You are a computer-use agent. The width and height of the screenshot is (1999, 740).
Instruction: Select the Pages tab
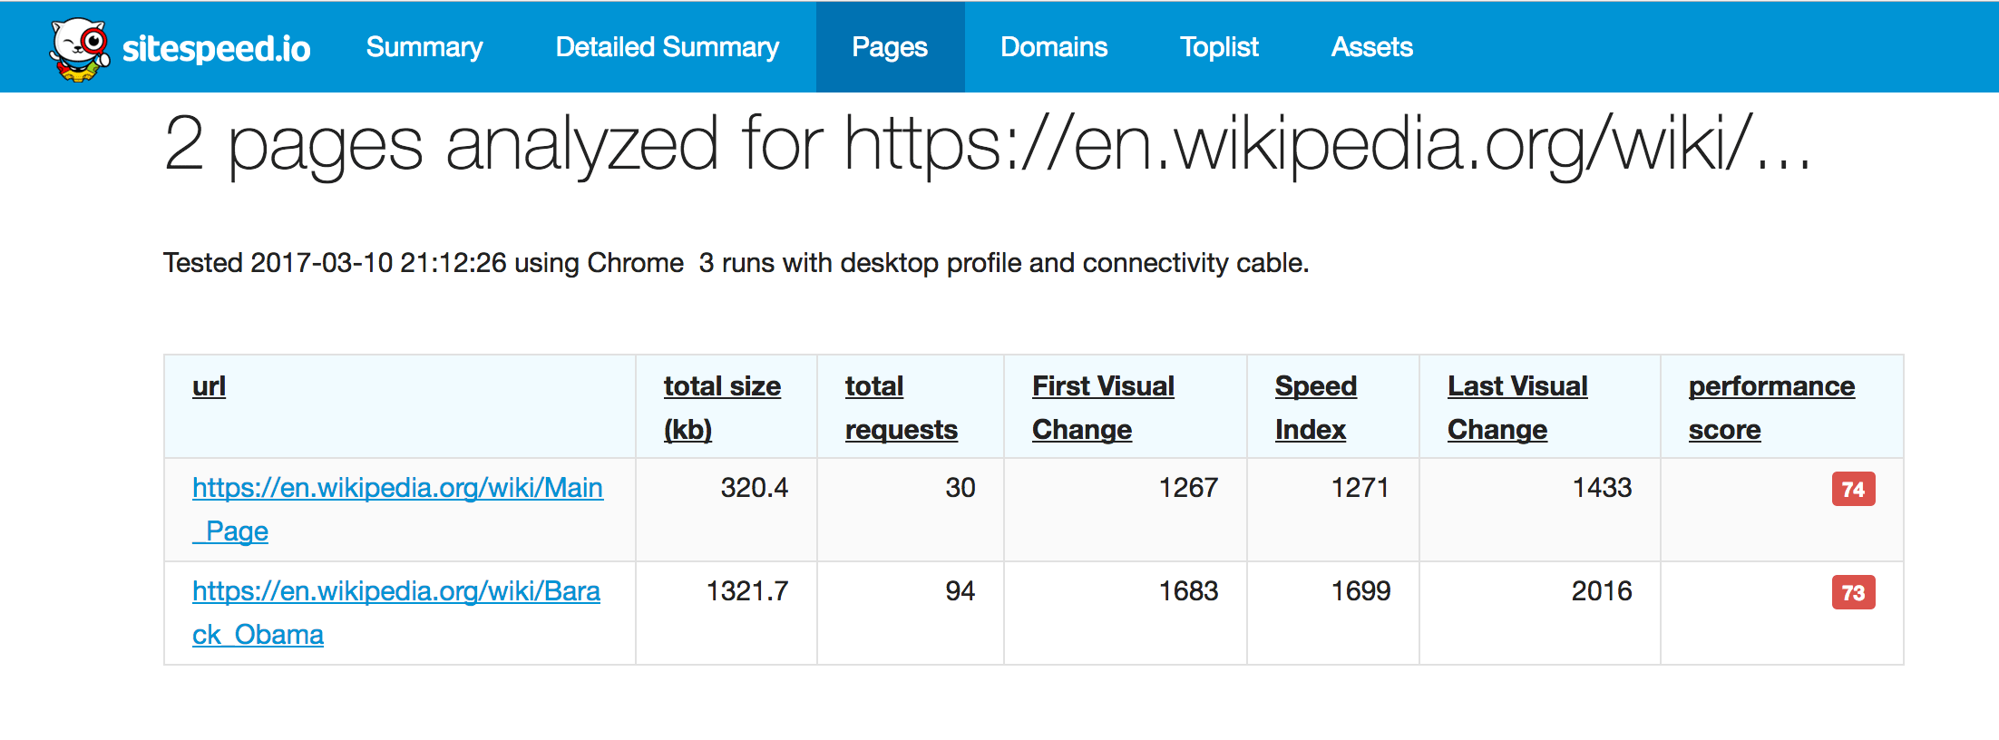pos(890,47)
